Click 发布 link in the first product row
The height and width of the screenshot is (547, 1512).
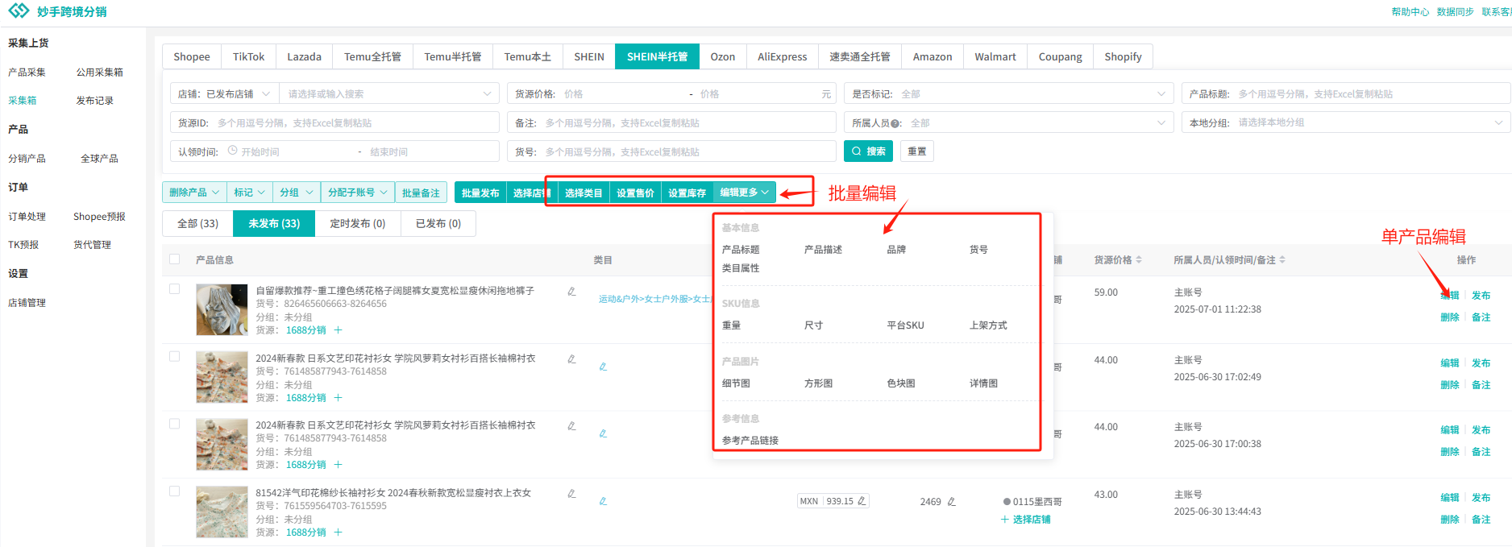[1481, 296]
